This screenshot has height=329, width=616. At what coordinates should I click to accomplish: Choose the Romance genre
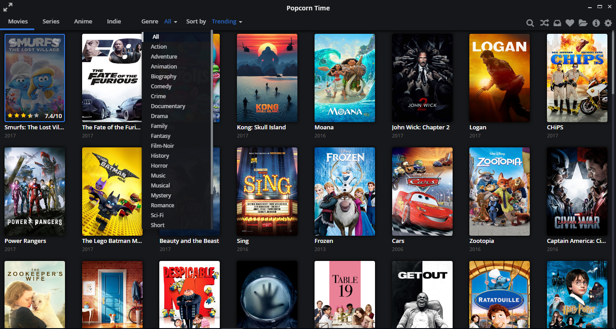(177, 206)
